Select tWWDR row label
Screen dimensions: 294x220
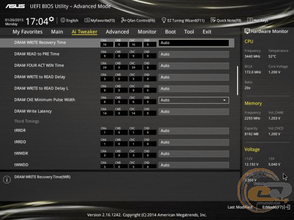[21, 154]
